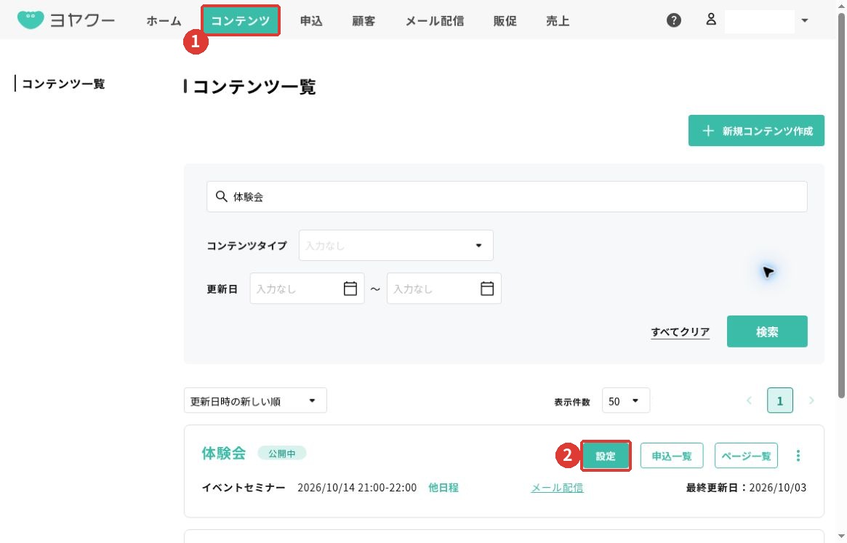
Task: Open the 更新日時の新しい順 sort dropdown
Action: pos(255,401)
